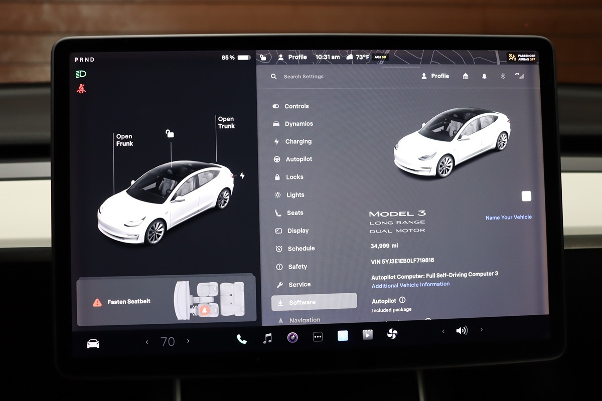Show all apps via three-dots icon
Viewport: 602px width, 401px height.
318,337
